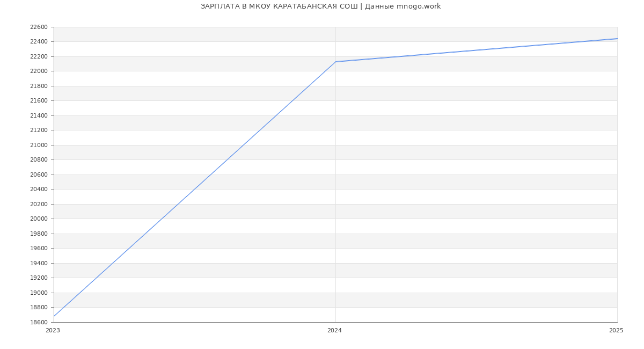The image size is (644, 349).
Task: Click the 19400 y-axis label
Action: [x=39, y=263]
